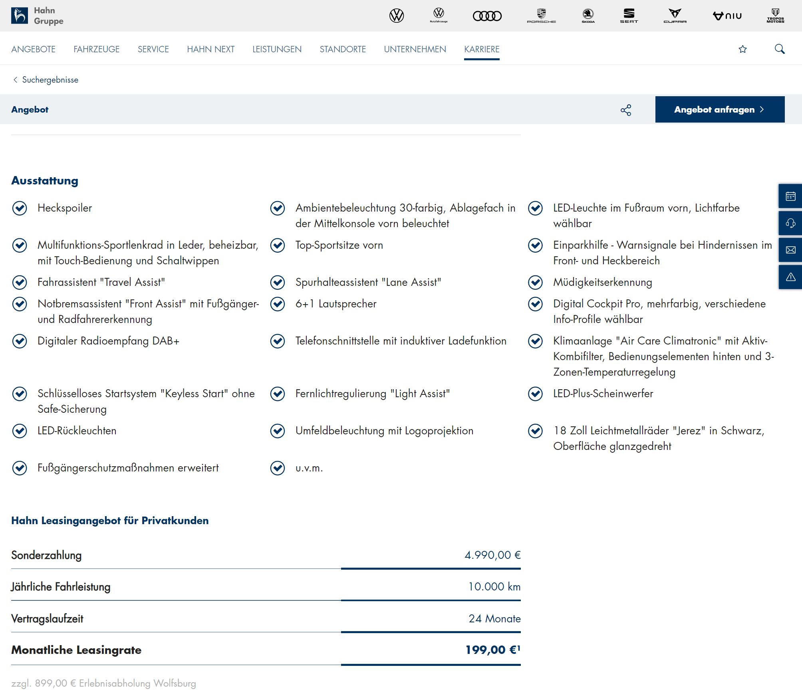Click the Monatliche Leasingrate value 199,00 €
Image resolution: width=802 pixels, height=699 pixels.
coord(493,650)
